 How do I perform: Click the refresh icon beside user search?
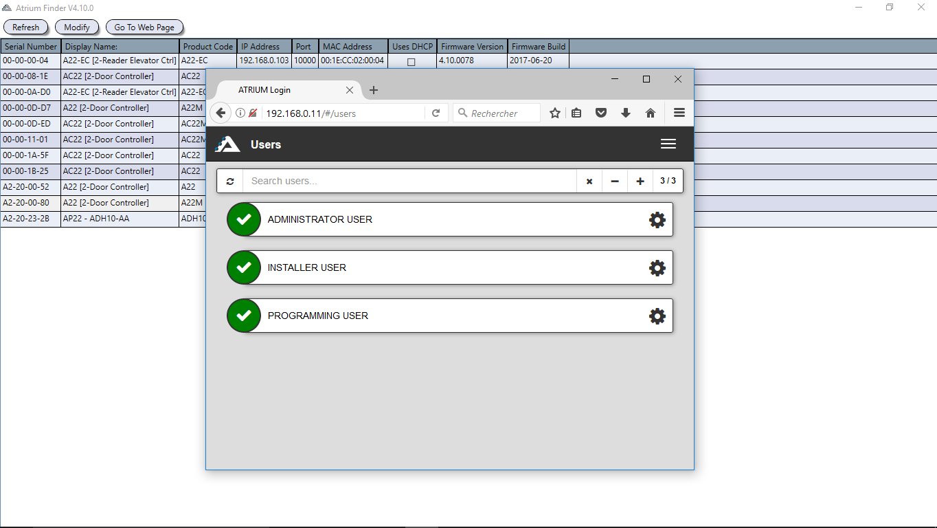click(230, 181)
